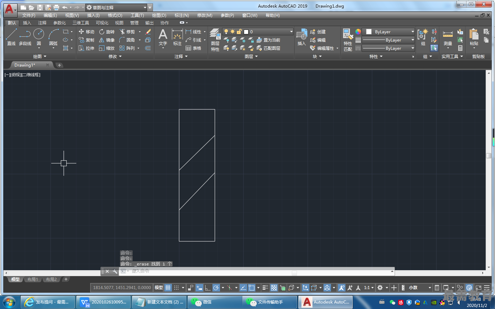Click the 引线 leader tool

[x=193, y=40]
